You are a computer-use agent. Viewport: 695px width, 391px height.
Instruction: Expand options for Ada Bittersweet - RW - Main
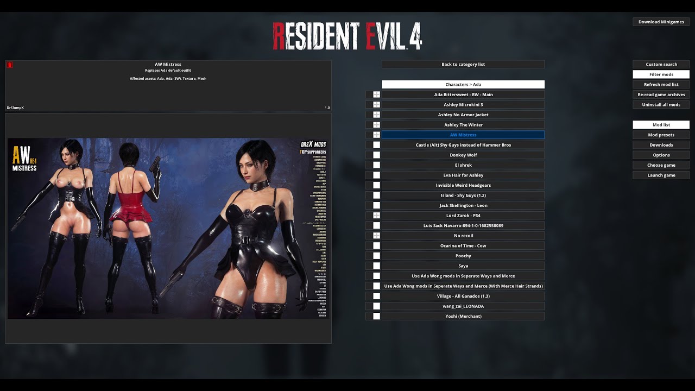pyautogui.click(x=376, y=94)
